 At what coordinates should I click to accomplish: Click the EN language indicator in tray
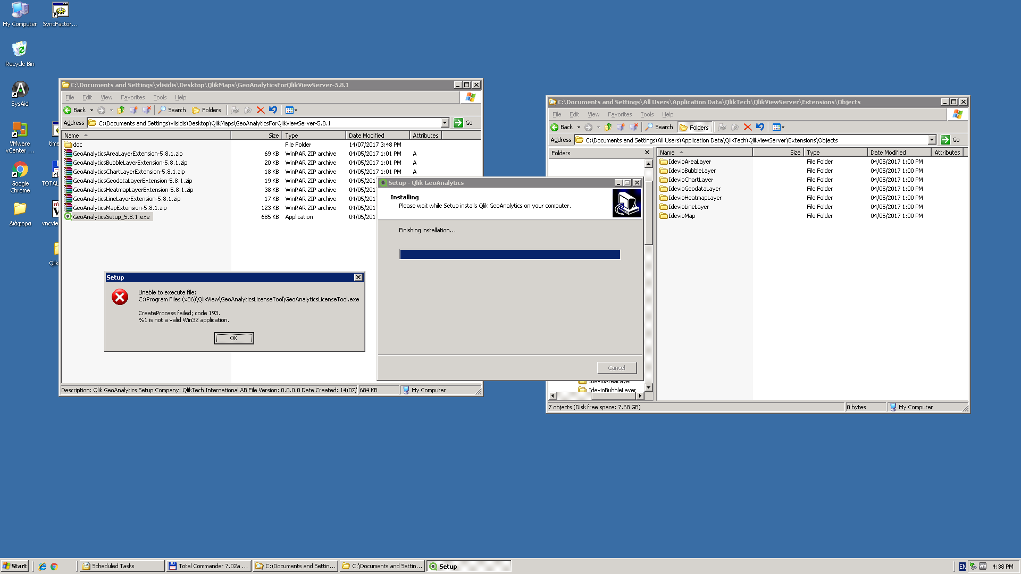tap(962, 567)
